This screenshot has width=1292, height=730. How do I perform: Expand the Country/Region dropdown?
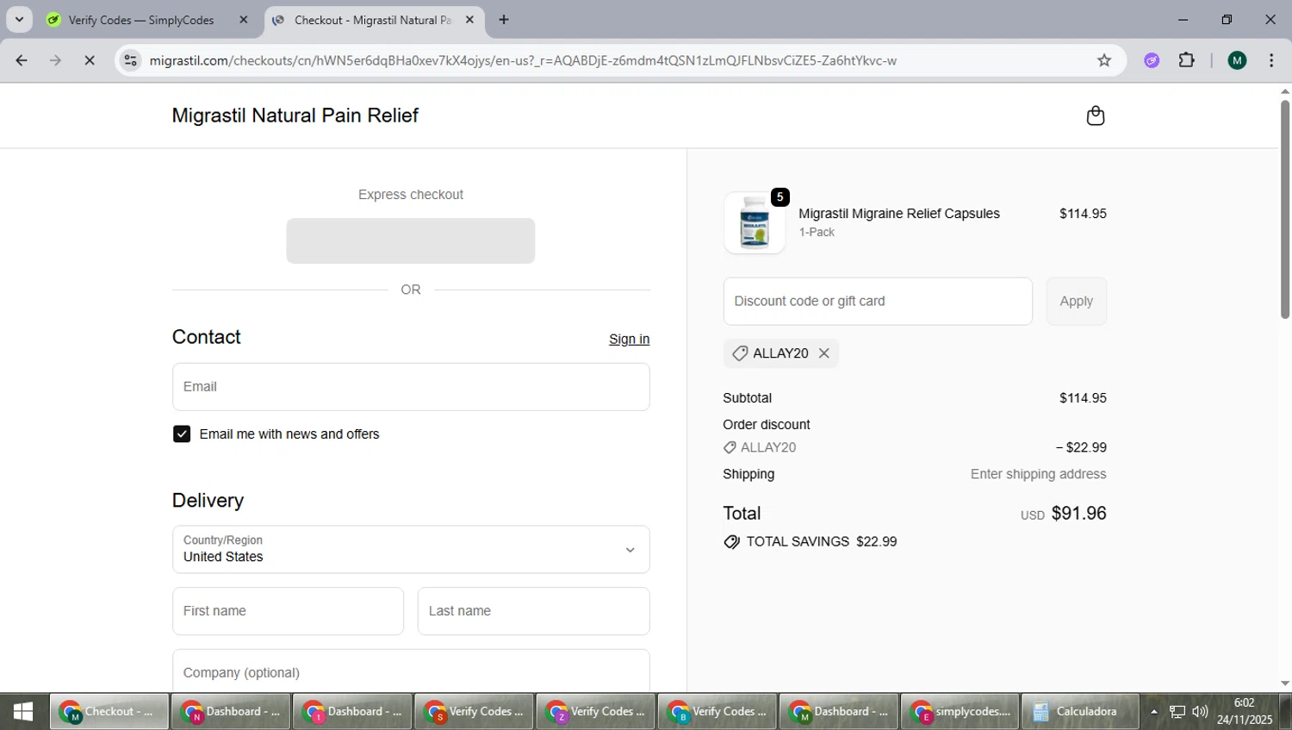pyautogui.click(x=411, y=550)
